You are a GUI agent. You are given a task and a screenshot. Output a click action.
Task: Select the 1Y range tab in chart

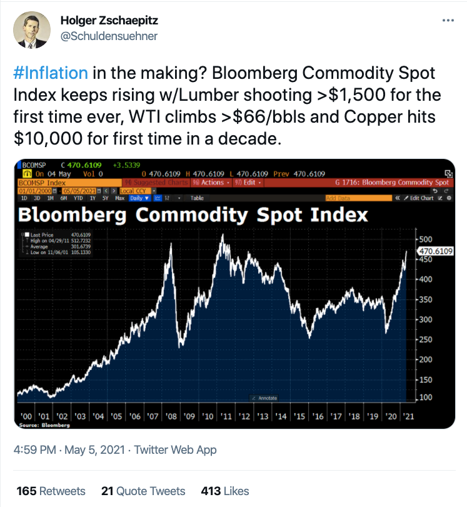(93, 198)
